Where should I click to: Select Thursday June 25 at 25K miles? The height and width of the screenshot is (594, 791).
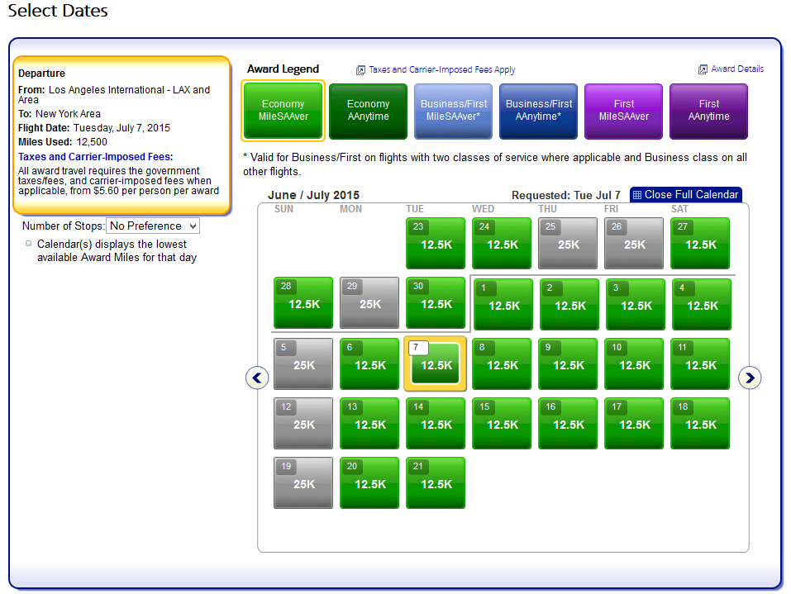[568, 244]
